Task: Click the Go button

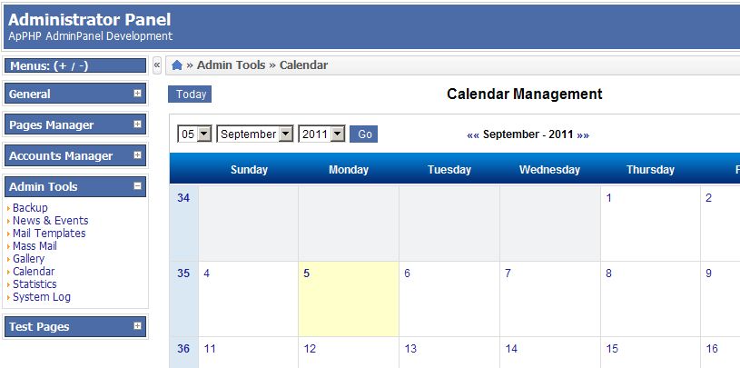Action: [364, 134]
